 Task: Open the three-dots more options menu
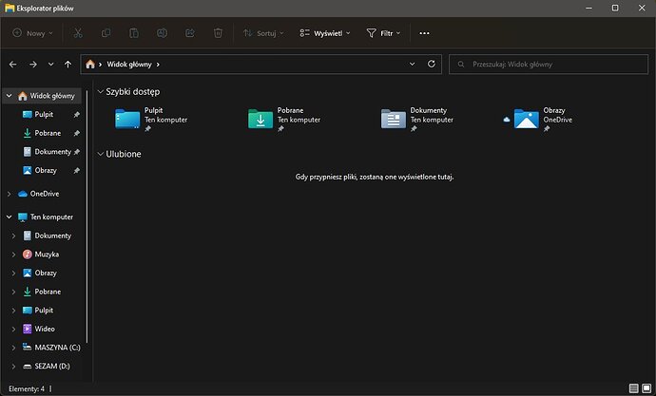pyautogui.click(x=424, y=32)
